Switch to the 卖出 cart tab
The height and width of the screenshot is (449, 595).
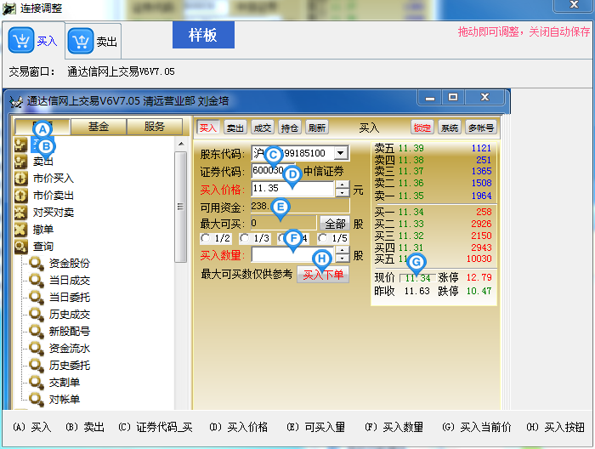(x=93, y=41)
